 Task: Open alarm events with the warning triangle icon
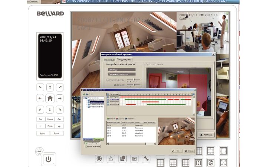click(111, 159)
